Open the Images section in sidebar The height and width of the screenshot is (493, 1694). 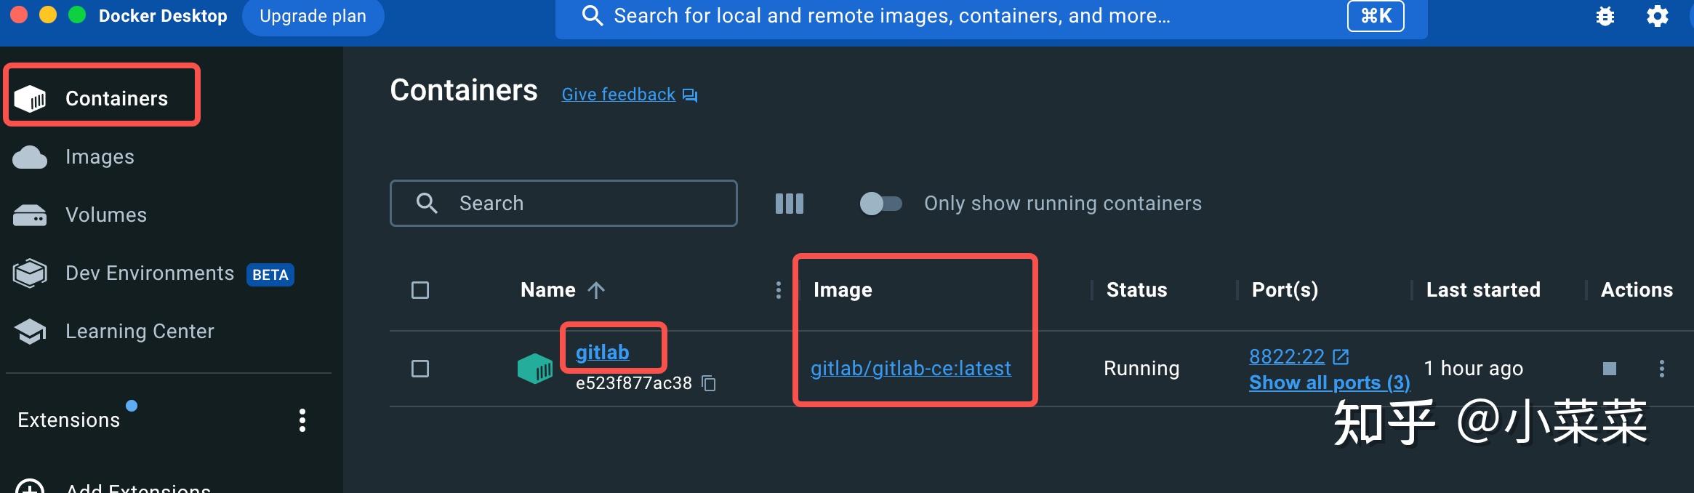pyautogui.click(x=99, y=156)
